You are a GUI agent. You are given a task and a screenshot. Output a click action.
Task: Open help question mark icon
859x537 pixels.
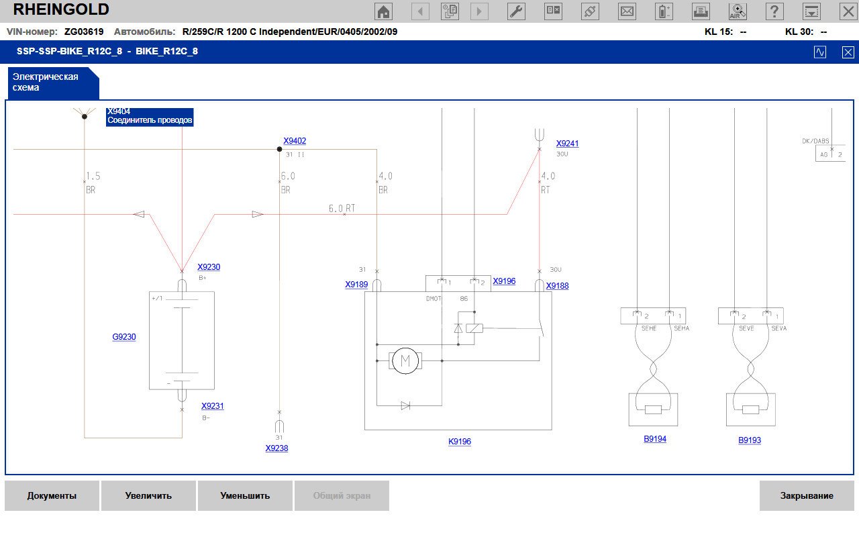[774, 11]
